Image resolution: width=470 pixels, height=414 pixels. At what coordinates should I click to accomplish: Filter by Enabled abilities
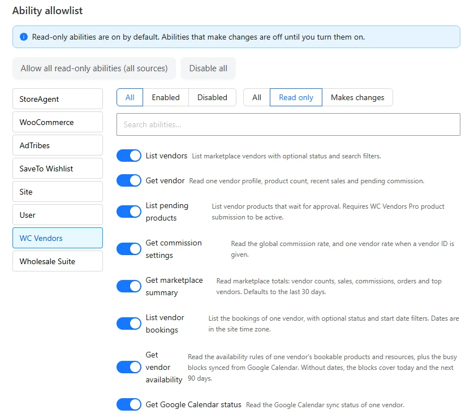pyautogui.click(x=166, y=97)
